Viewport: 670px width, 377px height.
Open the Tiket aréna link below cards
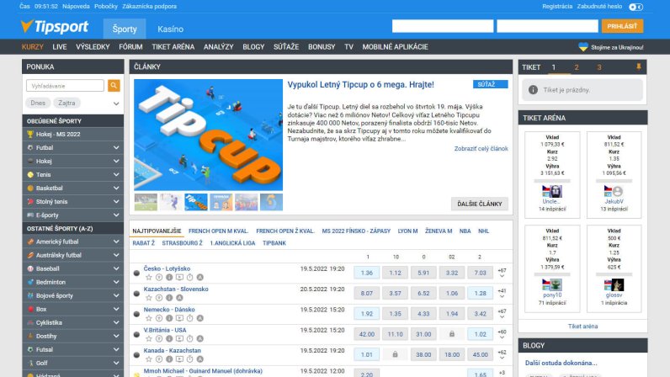582,327
